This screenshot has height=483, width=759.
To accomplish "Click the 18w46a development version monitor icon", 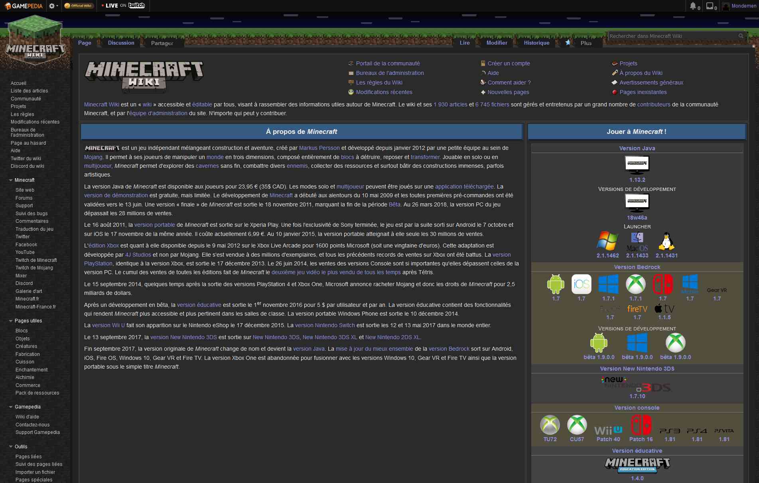I will pyautogui.click(x=637, y=202).
